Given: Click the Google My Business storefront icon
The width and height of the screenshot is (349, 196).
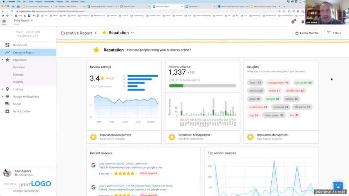Looking at the screenshot, I should pos(7,96).
